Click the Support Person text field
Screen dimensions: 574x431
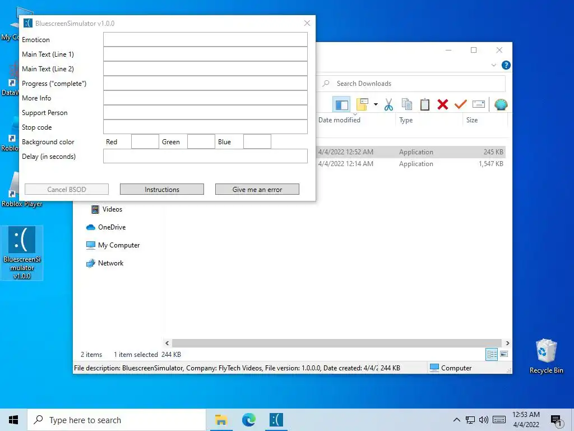(x=205, y=112)
